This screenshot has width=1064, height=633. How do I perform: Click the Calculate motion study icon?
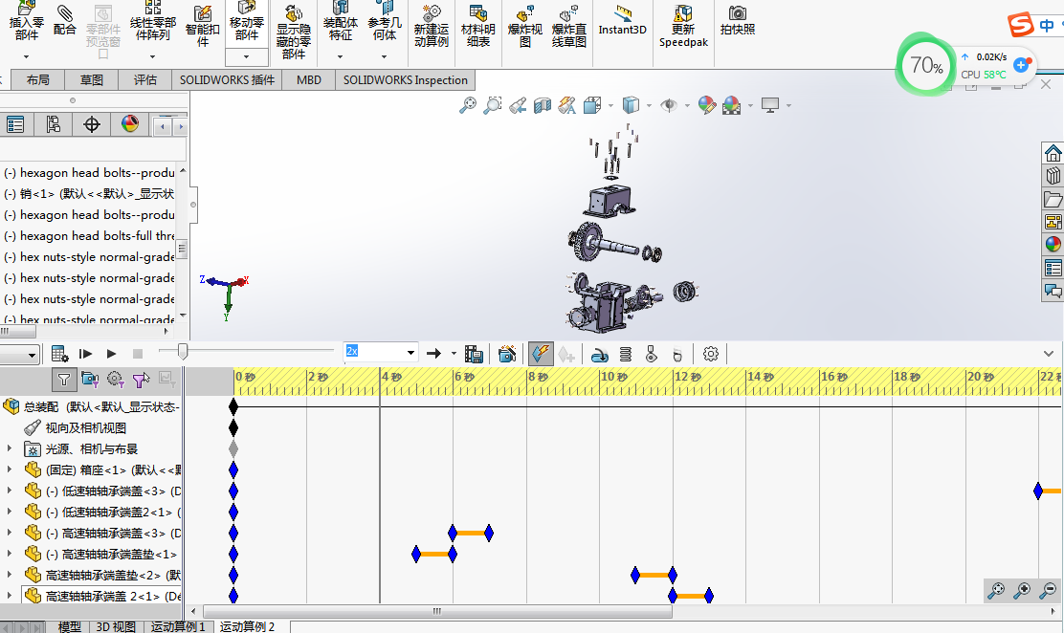[x=59, y=354]
